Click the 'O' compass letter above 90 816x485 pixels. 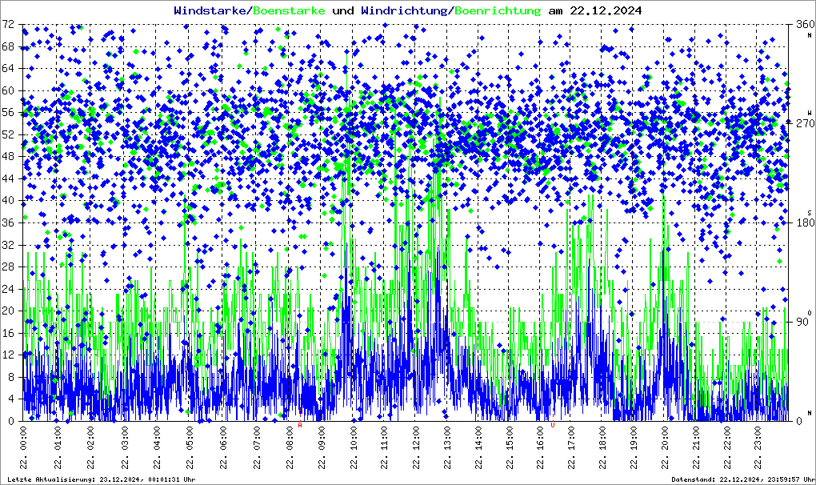click(810, 312)
